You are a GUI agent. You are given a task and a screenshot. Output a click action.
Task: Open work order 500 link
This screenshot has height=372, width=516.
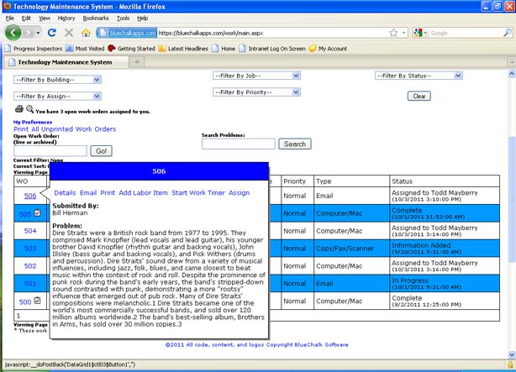pyautogui.click(x=25, y=302)
